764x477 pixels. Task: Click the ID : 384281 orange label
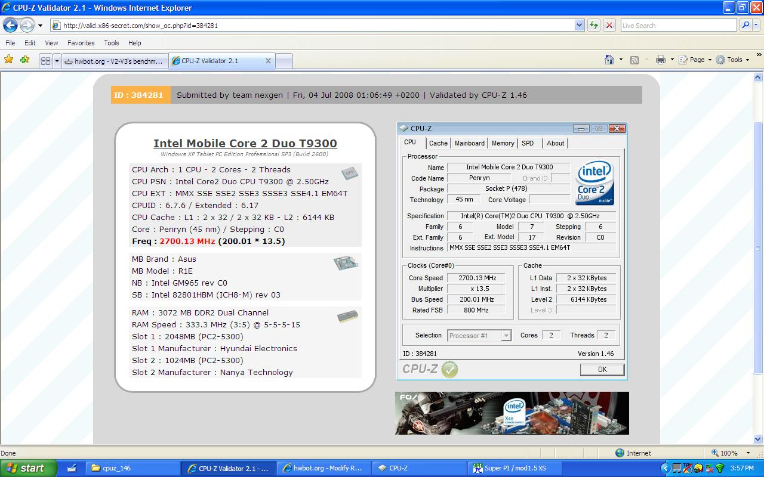tap(140, 95)
